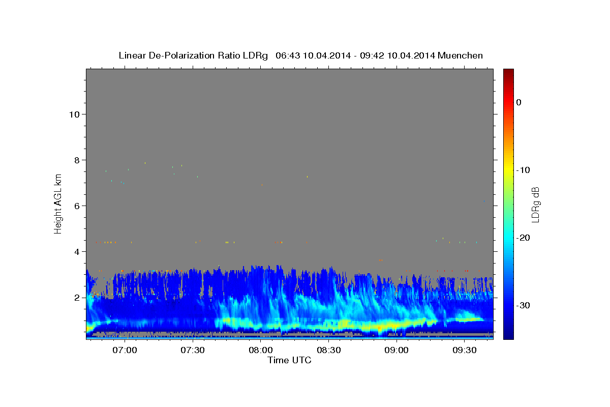
Task: Click the 07:00 time tick label
Action: pos(124,350)
